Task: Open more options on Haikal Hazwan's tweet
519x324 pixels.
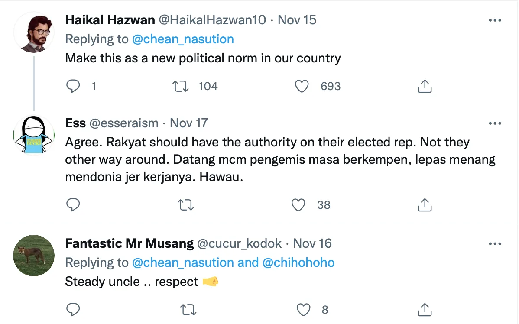Action: point(495,20)
